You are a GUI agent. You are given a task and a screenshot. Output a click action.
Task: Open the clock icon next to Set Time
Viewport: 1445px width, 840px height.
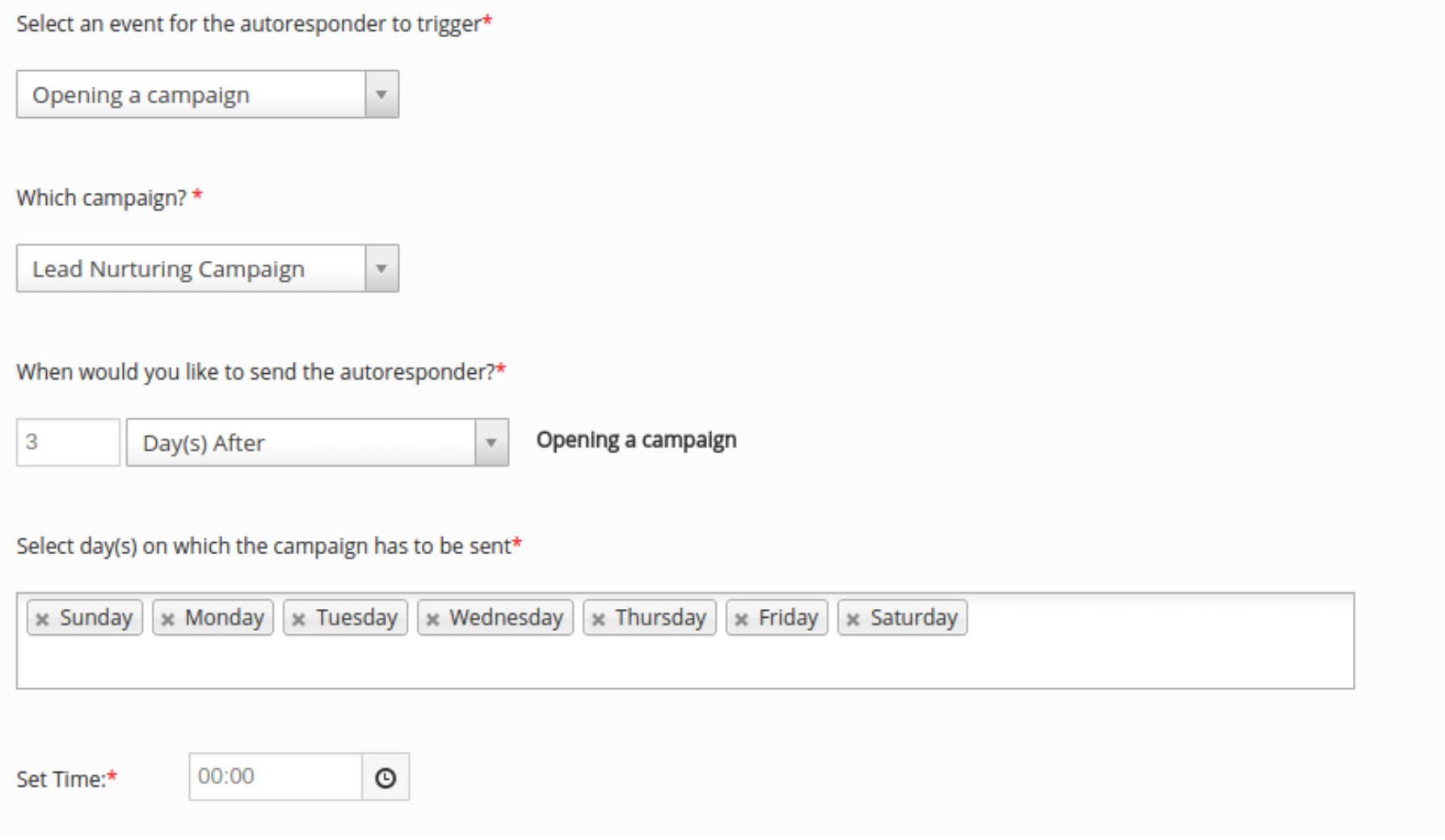point(385,777)
